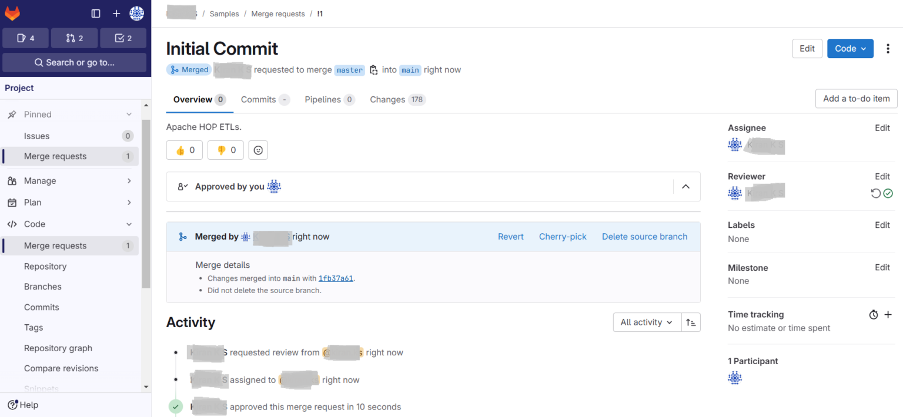The width and height of the screenshot is (903, 417).
Task: Open the to-do list icon showing 2
Action: pos(123,38)
